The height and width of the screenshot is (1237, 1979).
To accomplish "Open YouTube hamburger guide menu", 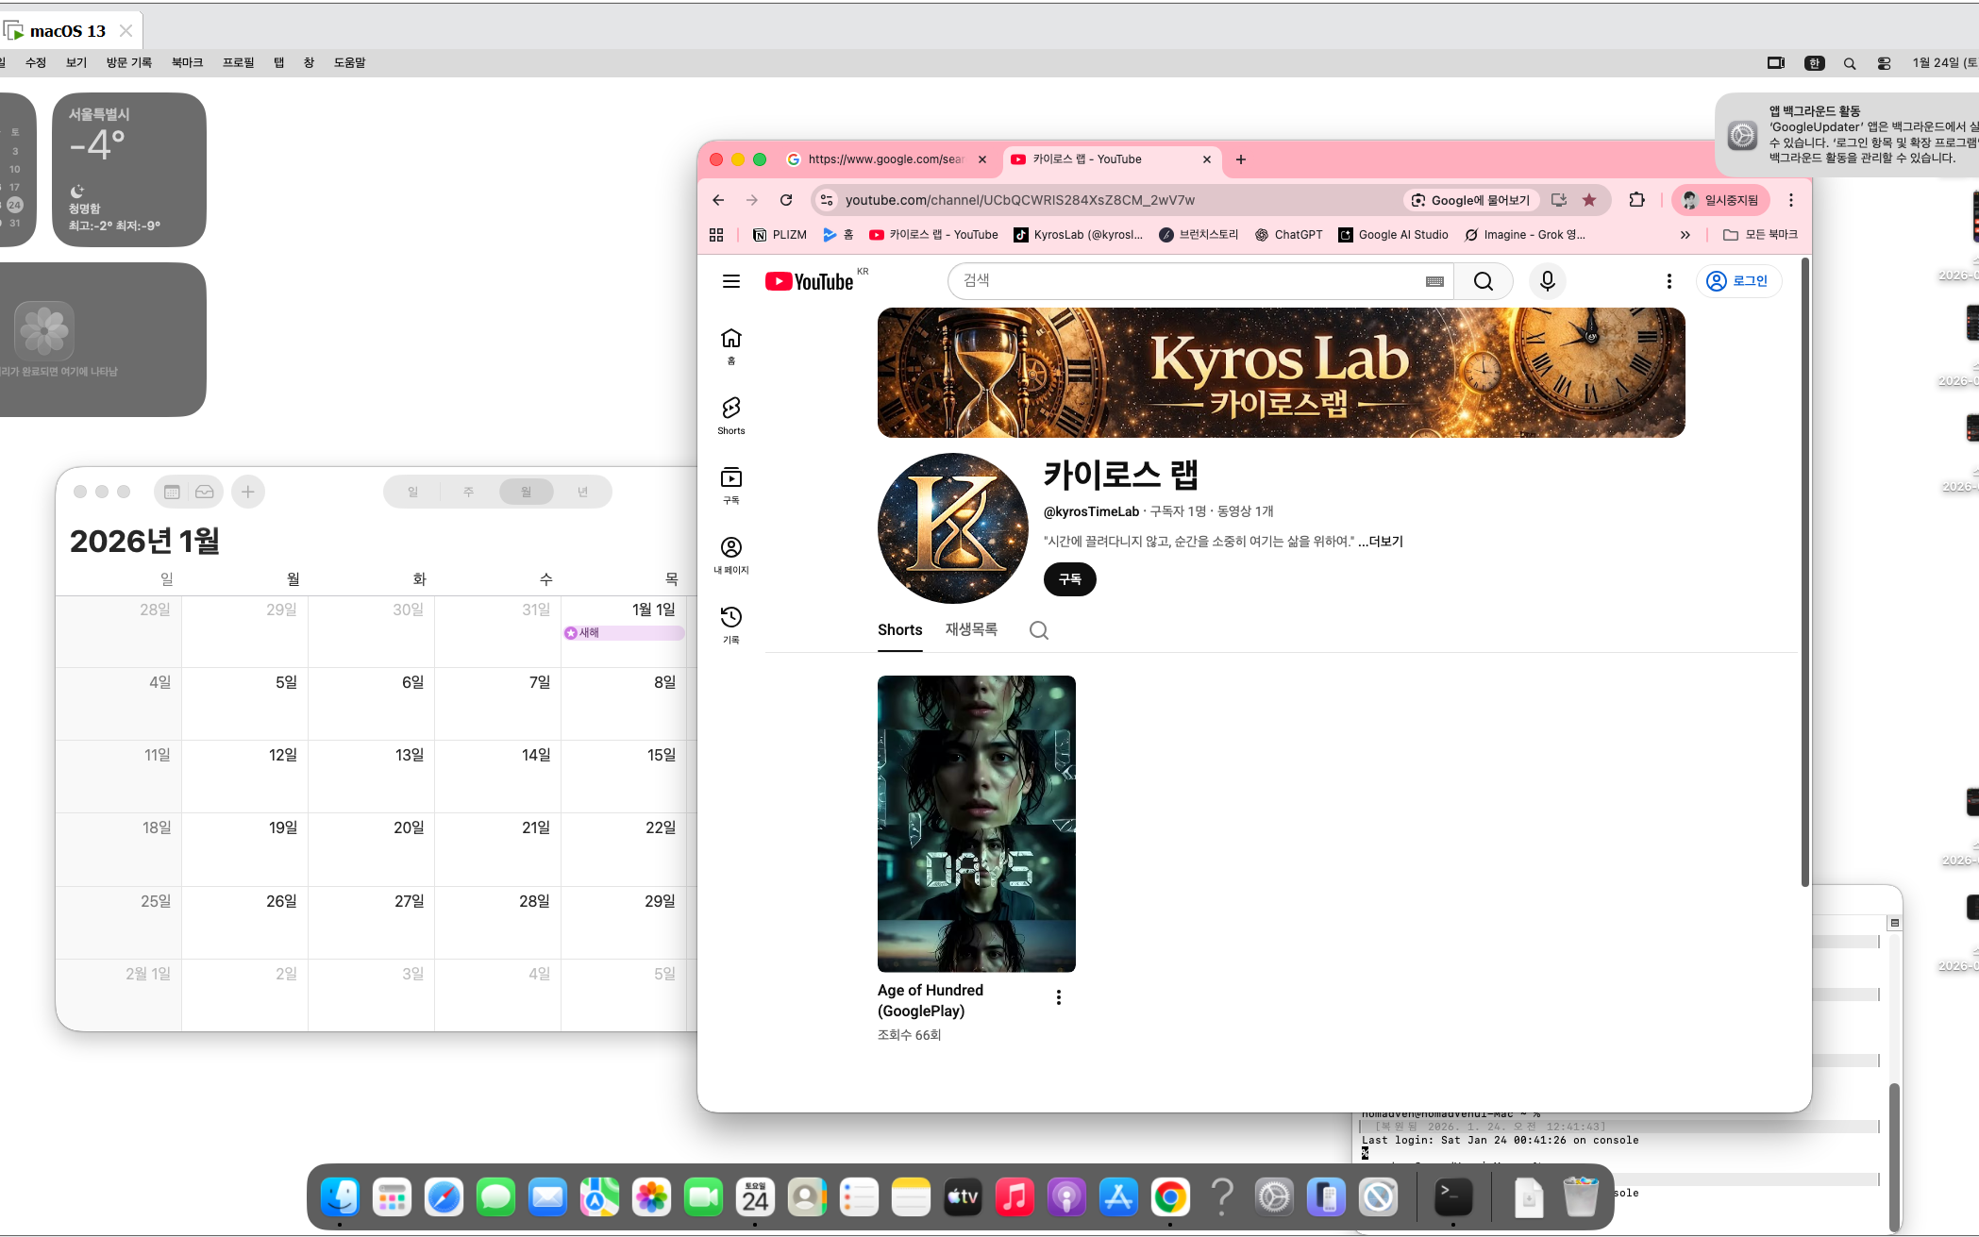I will tap(730, 281).
